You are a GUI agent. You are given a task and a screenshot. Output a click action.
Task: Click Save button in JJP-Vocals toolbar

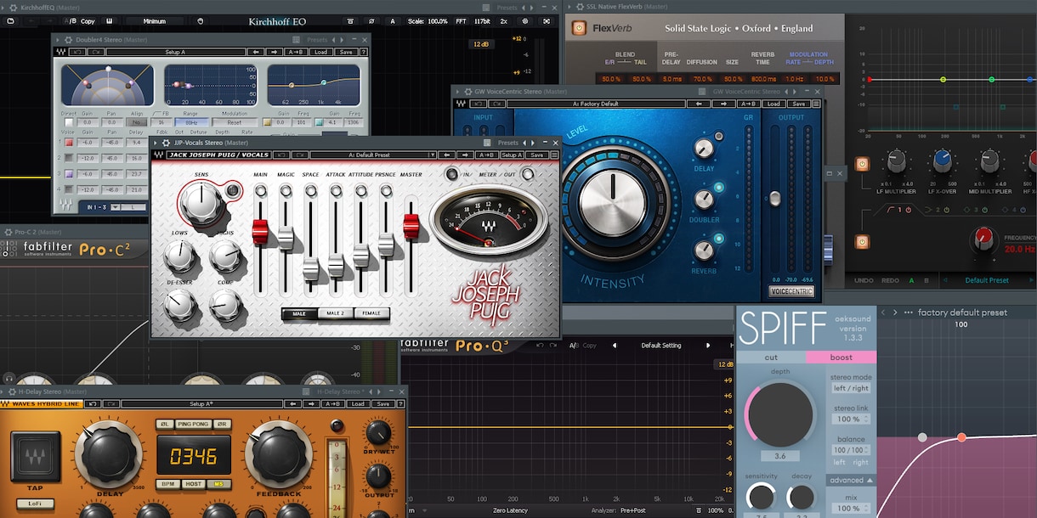point(536,155)
